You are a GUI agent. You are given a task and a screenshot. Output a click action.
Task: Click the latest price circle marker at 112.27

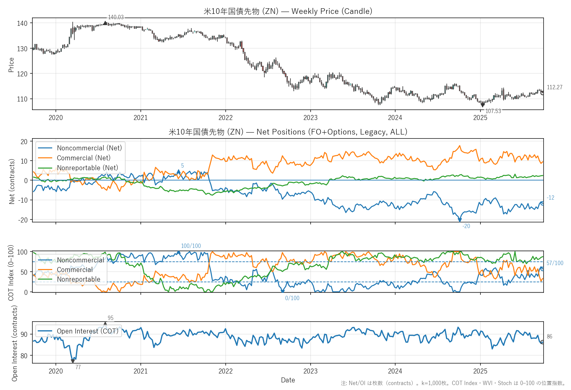(543, 93)
